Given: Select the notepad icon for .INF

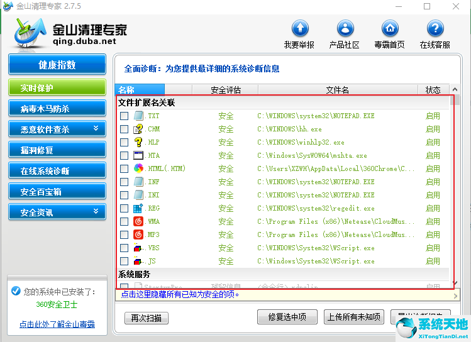Looking at the screenshot, I should click(x=138, y=182).
